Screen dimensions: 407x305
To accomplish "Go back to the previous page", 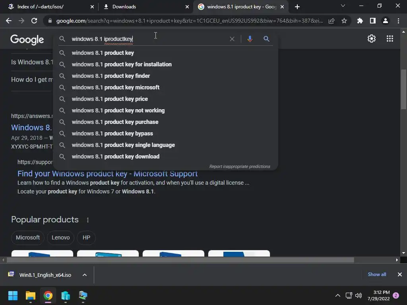I will pos(9,21).
